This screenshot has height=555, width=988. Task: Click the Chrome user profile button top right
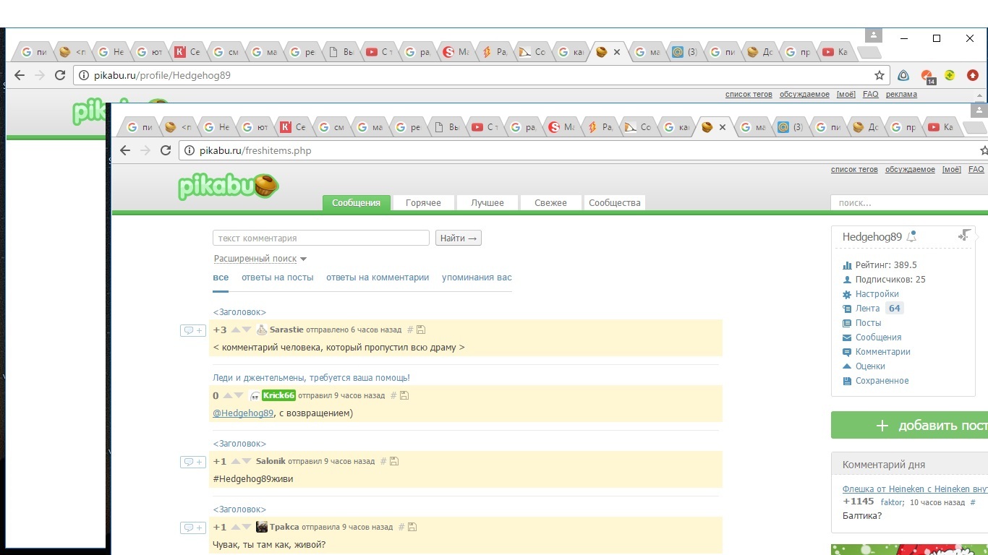point(874,35)
